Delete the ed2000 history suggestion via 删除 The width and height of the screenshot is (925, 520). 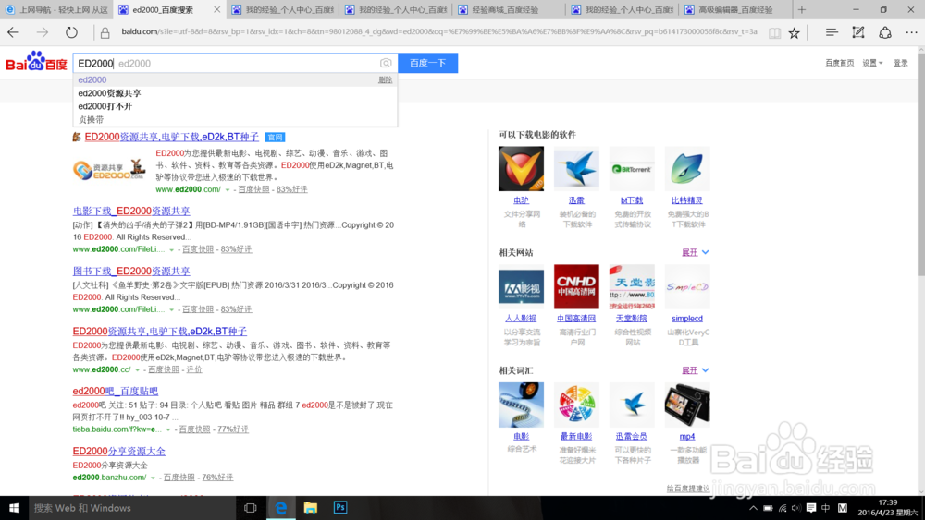point(385,80)
